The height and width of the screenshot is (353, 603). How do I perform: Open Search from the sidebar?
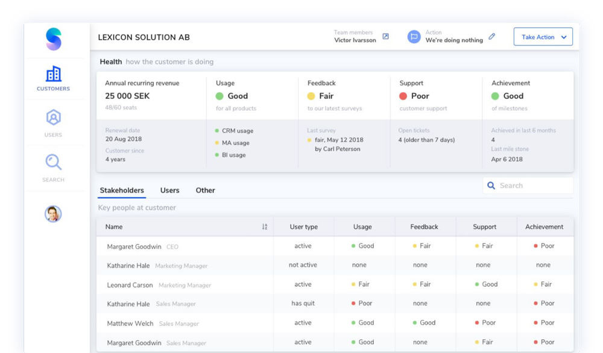coord(53,163)
